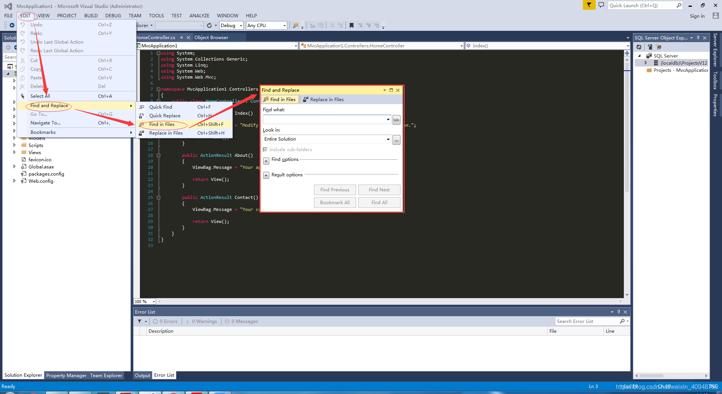Switch to the Output tab
The width and height of the screenshot is (722, 394).
click(x=143, y=375)
